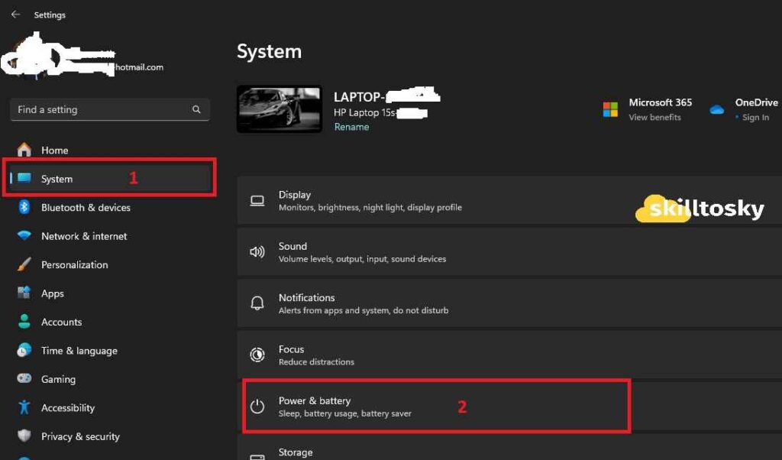The image size is (782, 460).
Task: Click the Microsoft 365 logo
Action: pos(611,109)
